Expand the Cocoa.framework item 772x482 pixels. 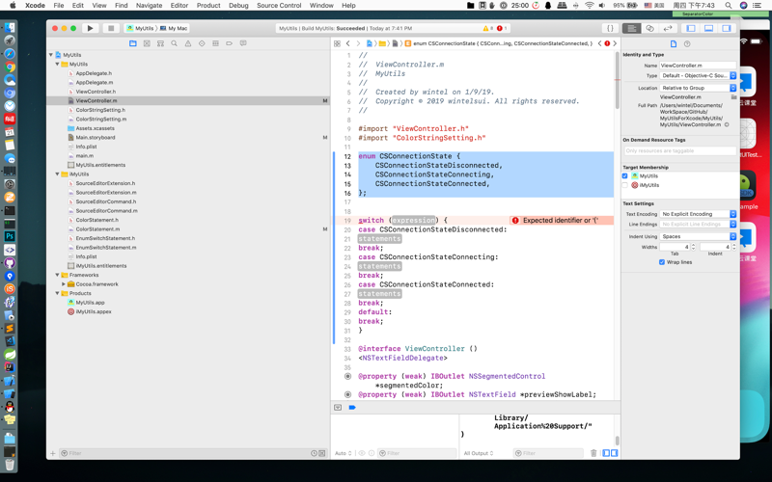(64, 284)
